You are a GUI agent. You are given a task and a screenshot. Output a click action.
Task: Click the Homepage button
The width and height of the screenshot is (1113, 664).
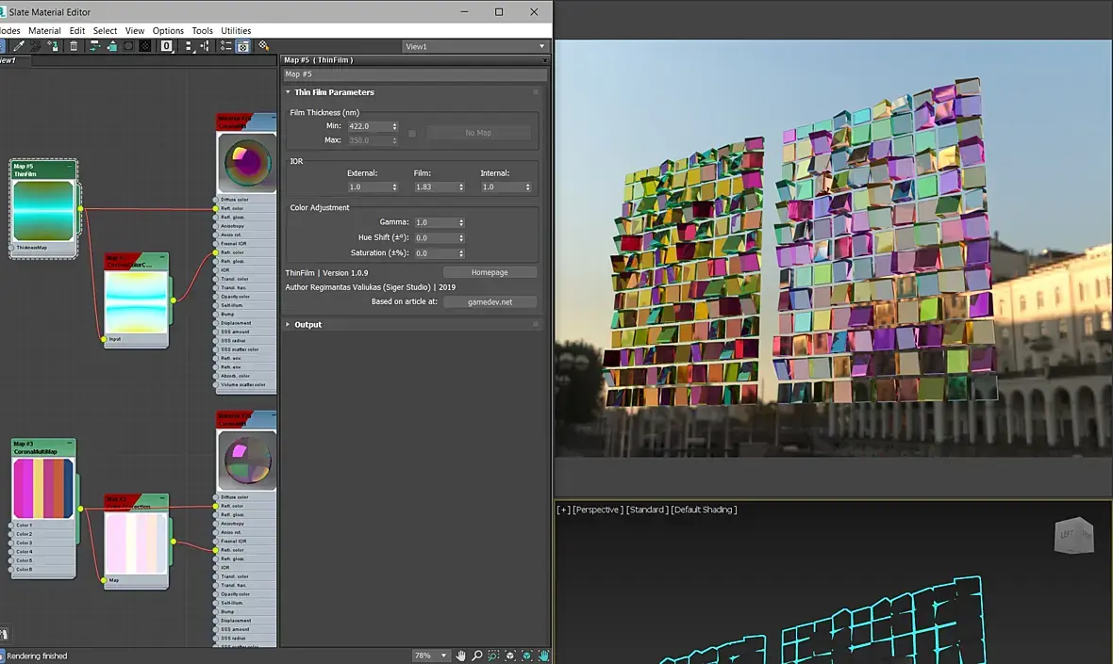click(490, 272)
